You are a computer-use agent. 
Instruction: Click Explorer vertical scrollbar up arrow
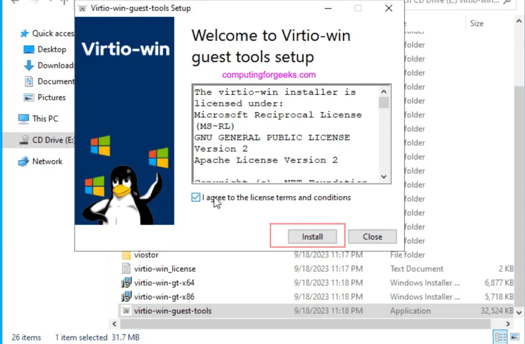pos(519,21)
